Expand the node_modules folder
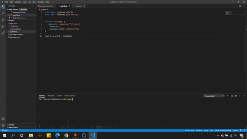This screenshot has height=139, width=247. click(x=9, y=29)
